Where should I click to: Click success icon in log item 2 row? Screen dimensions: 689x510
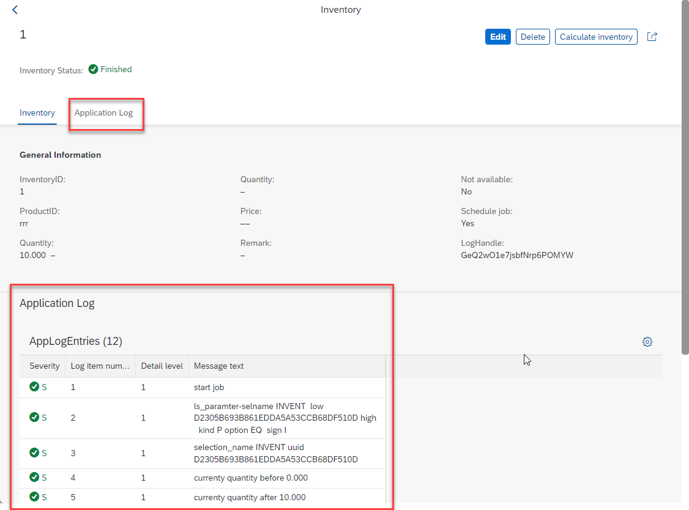click(x=34, y=417)
